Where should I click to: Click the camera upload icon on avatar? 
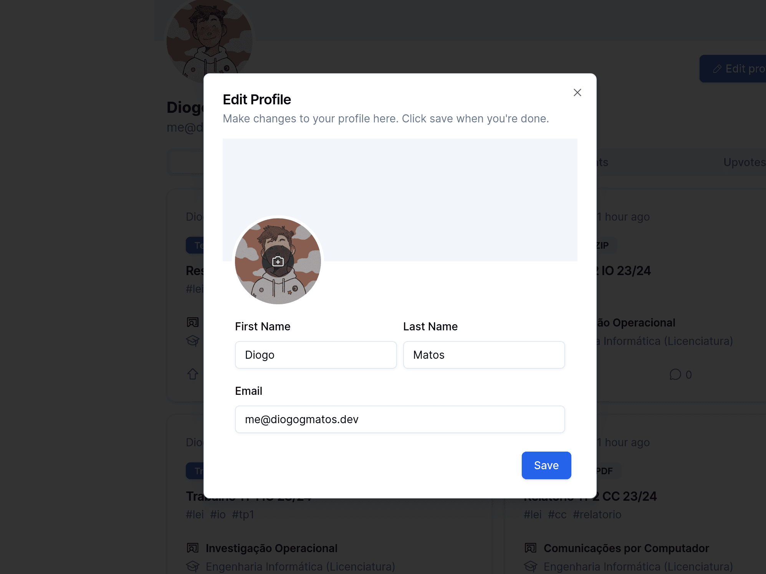(x=278, y=261)
